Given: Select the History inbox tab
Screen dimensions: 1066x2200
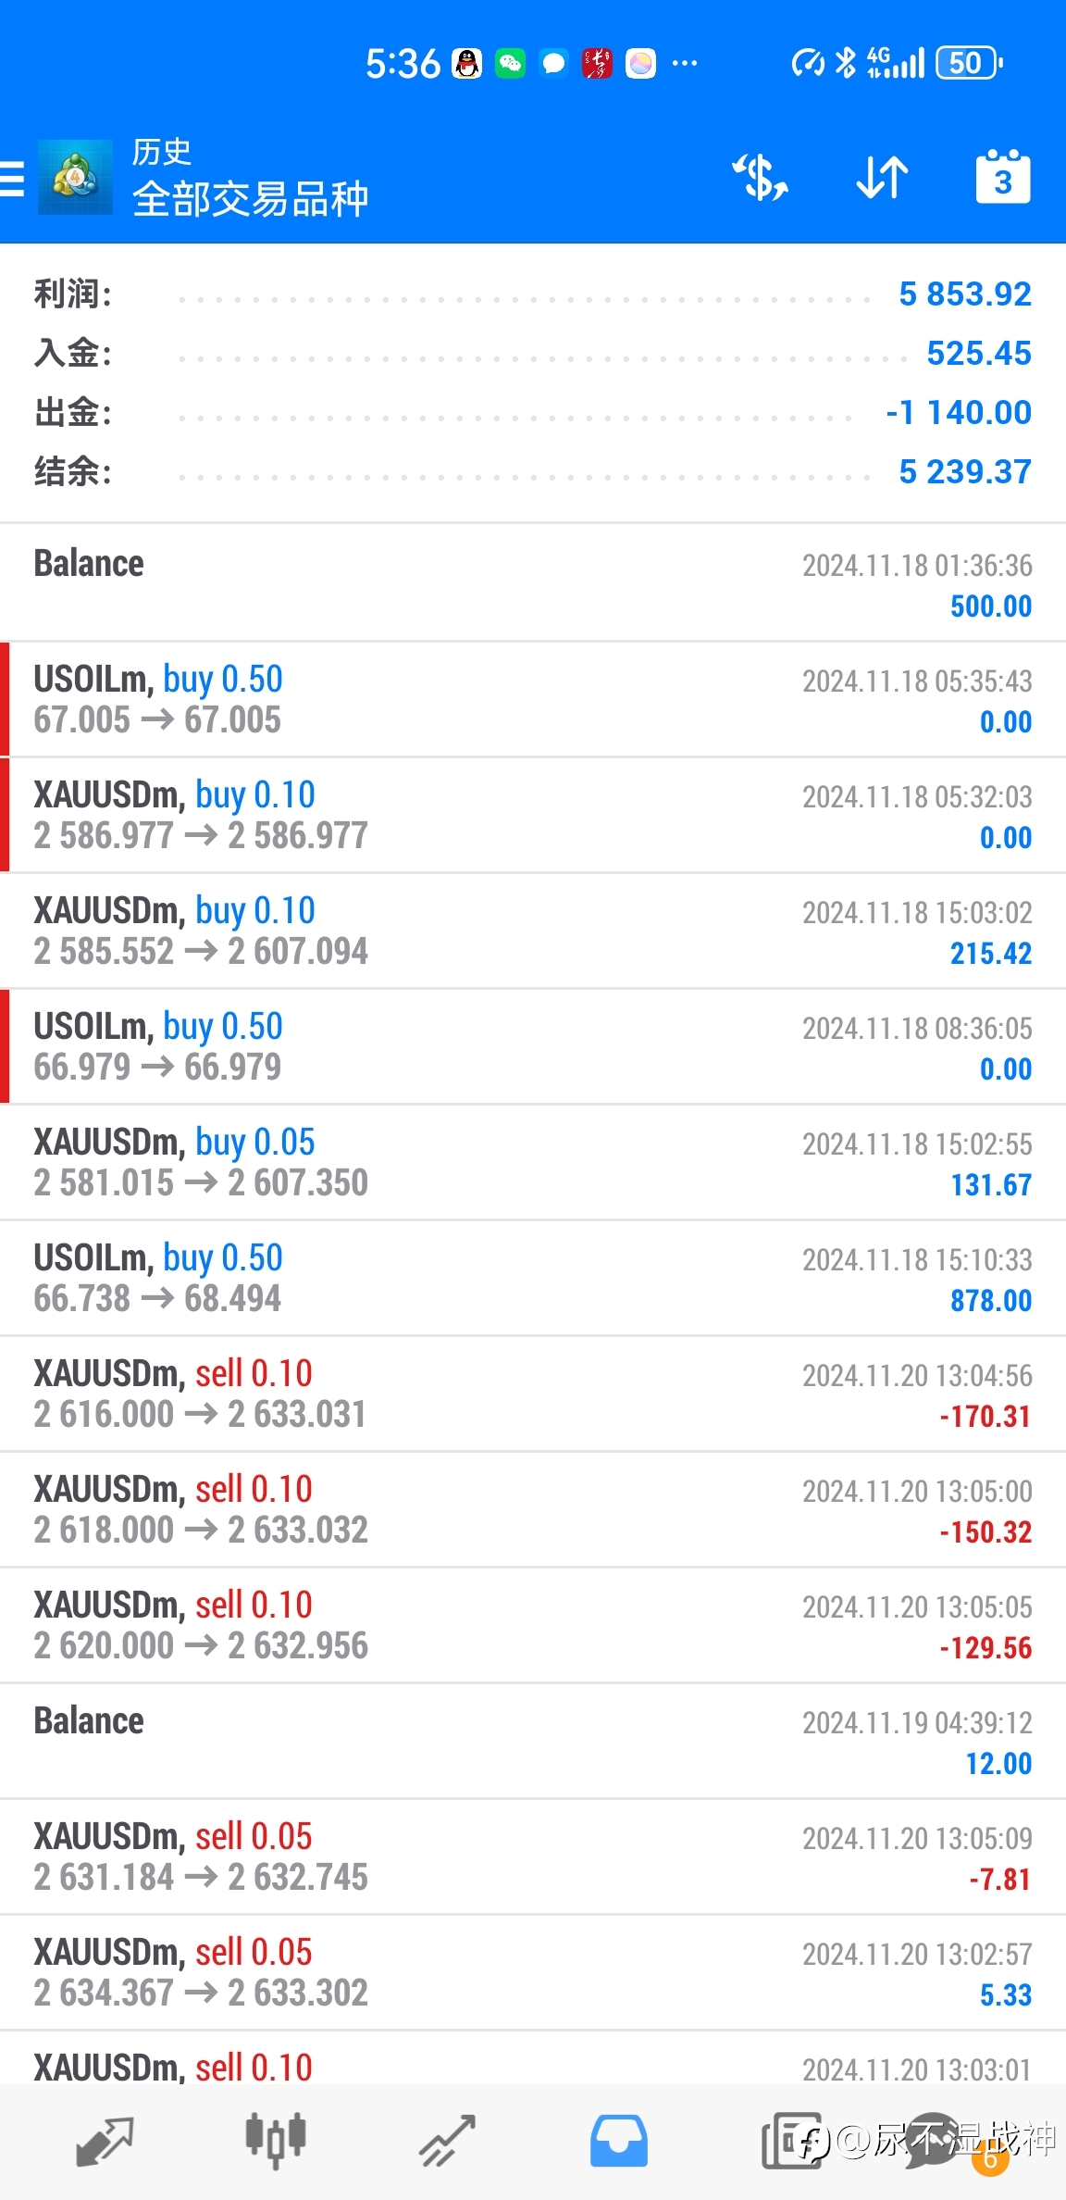Looking at the screenshot, I should coord(619,2142).
